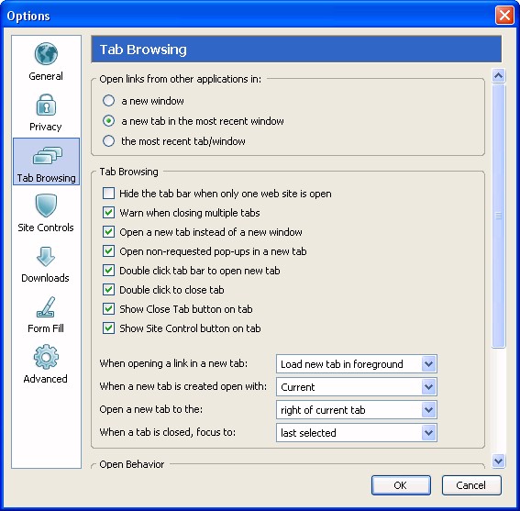Image resolution: width=520 pixels, height=511 pixels.
Task: Click the Tab Browsing stacked tabs icon
Action: (47, 155)
